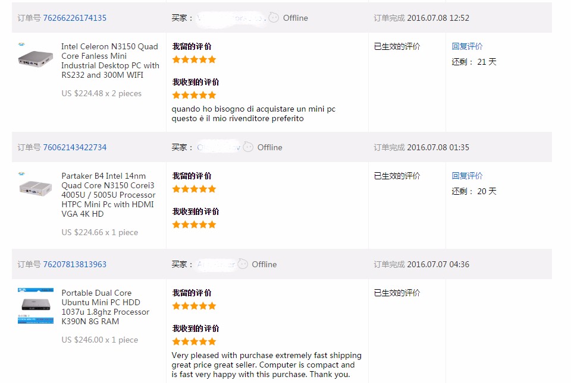Click received-feedback stars for Portable Dual Core order
571x383 pixels.
tap(194, 341)
